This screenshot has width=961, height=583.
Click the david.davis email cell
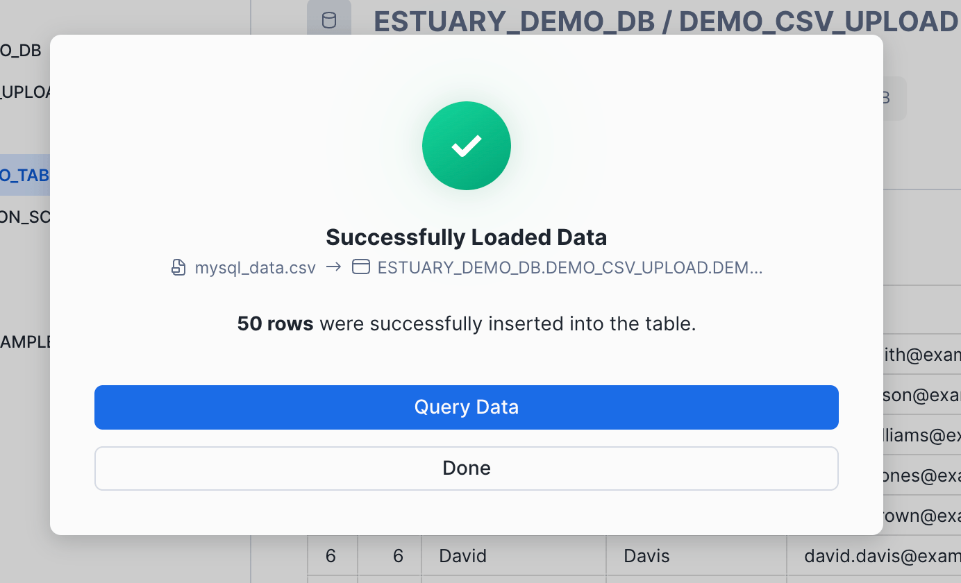880,555
